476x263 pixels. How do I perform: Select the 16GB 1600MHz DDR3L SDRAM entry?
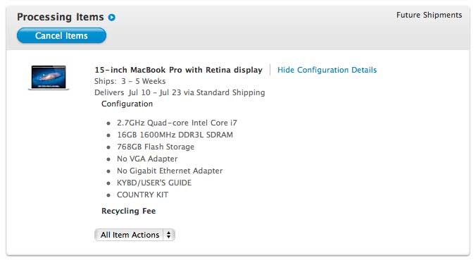click(x=175, y=135)
